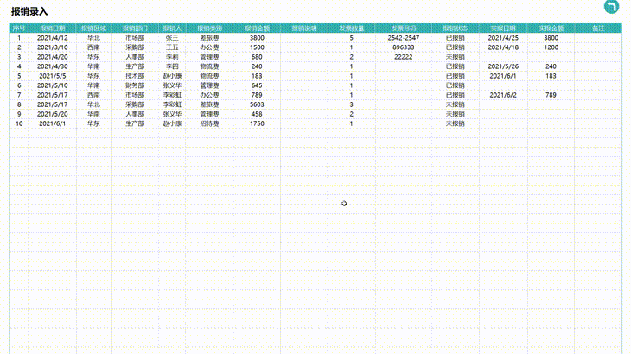The width and height of the screenshot is (631, 354).
Task: Select 市场部 in row 1
Action: (135, 38)
